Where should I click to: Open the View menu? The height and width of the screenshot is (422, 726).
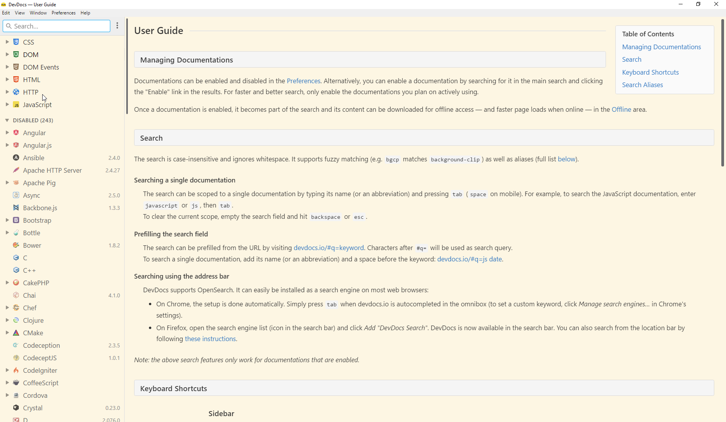tap(20, 13)
